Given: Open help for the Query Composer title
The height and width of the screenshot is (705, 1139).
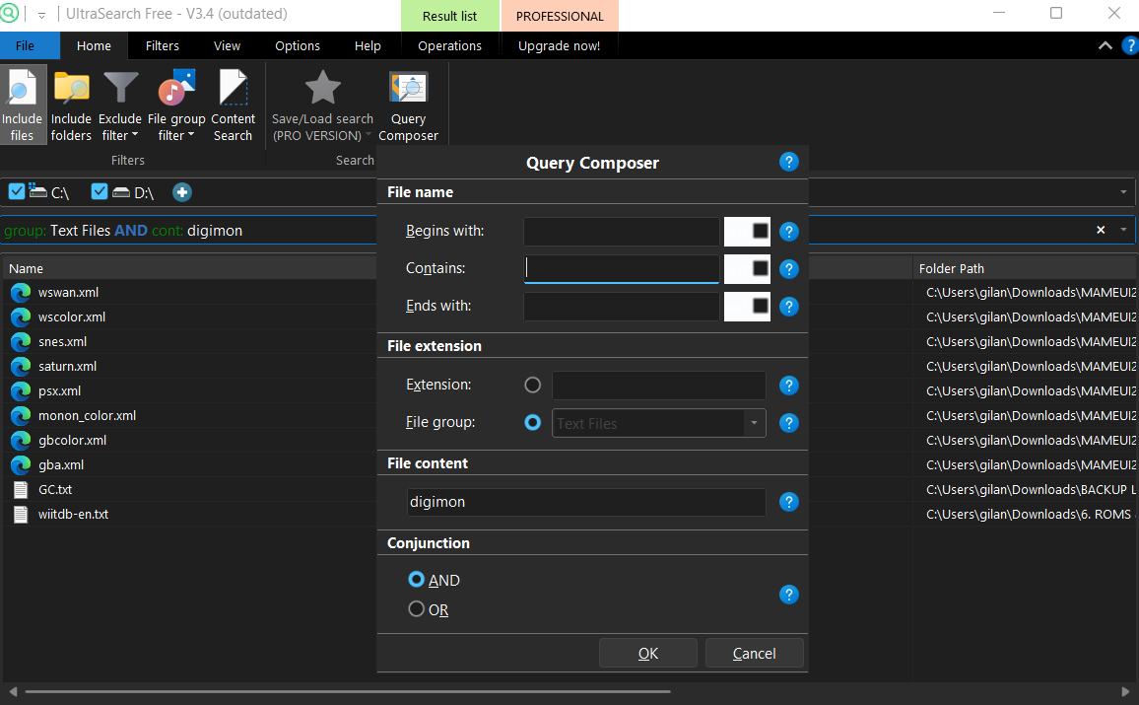Looking at the screenshot, I should pos(789,162).
